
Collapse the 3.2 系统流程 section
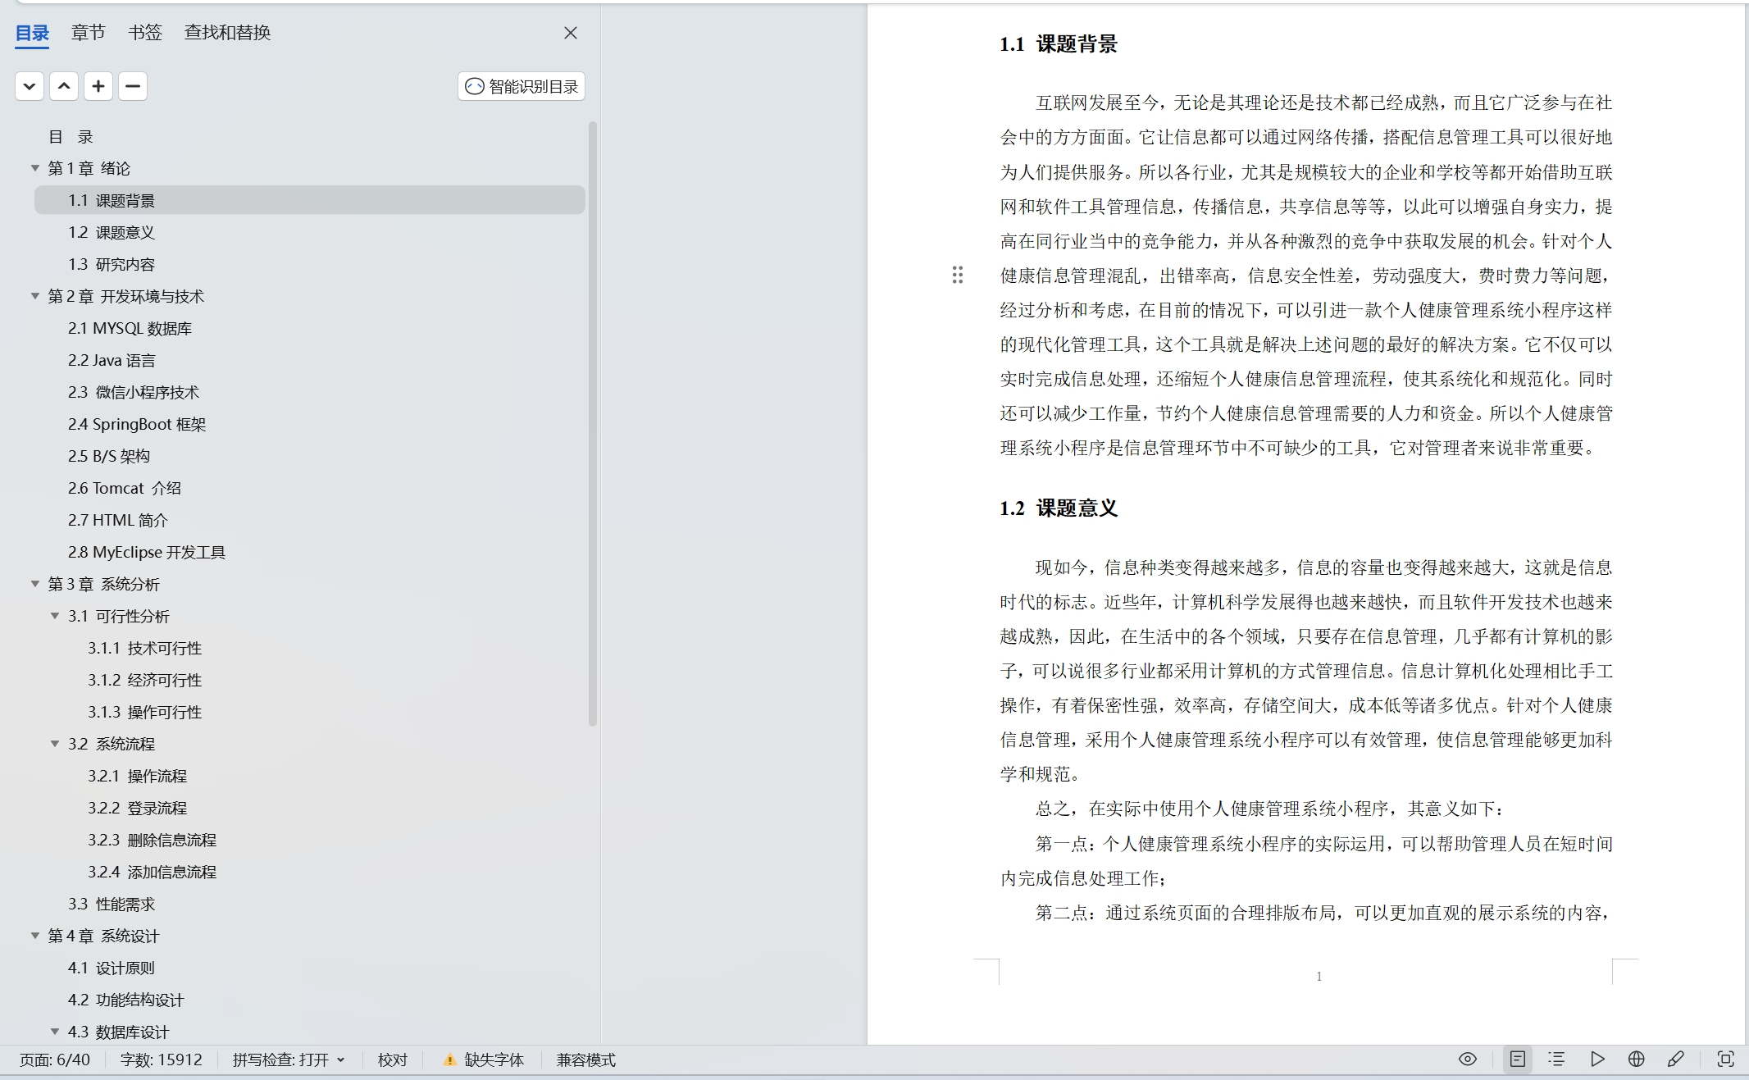pos(55,744)
